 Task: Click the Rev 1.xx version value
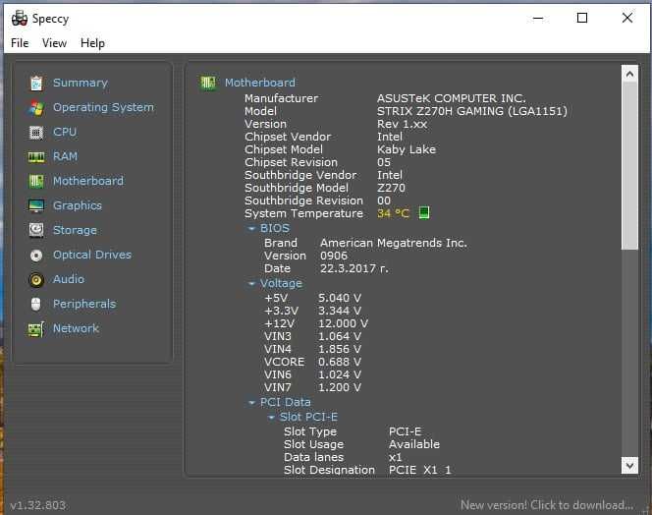coord(402,124)
